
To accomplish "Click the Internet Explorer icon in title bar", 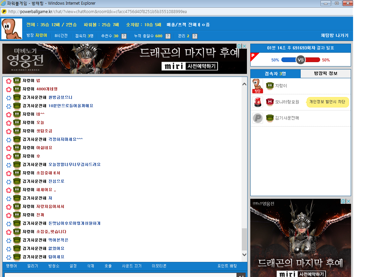I will (x=3, y=3).
